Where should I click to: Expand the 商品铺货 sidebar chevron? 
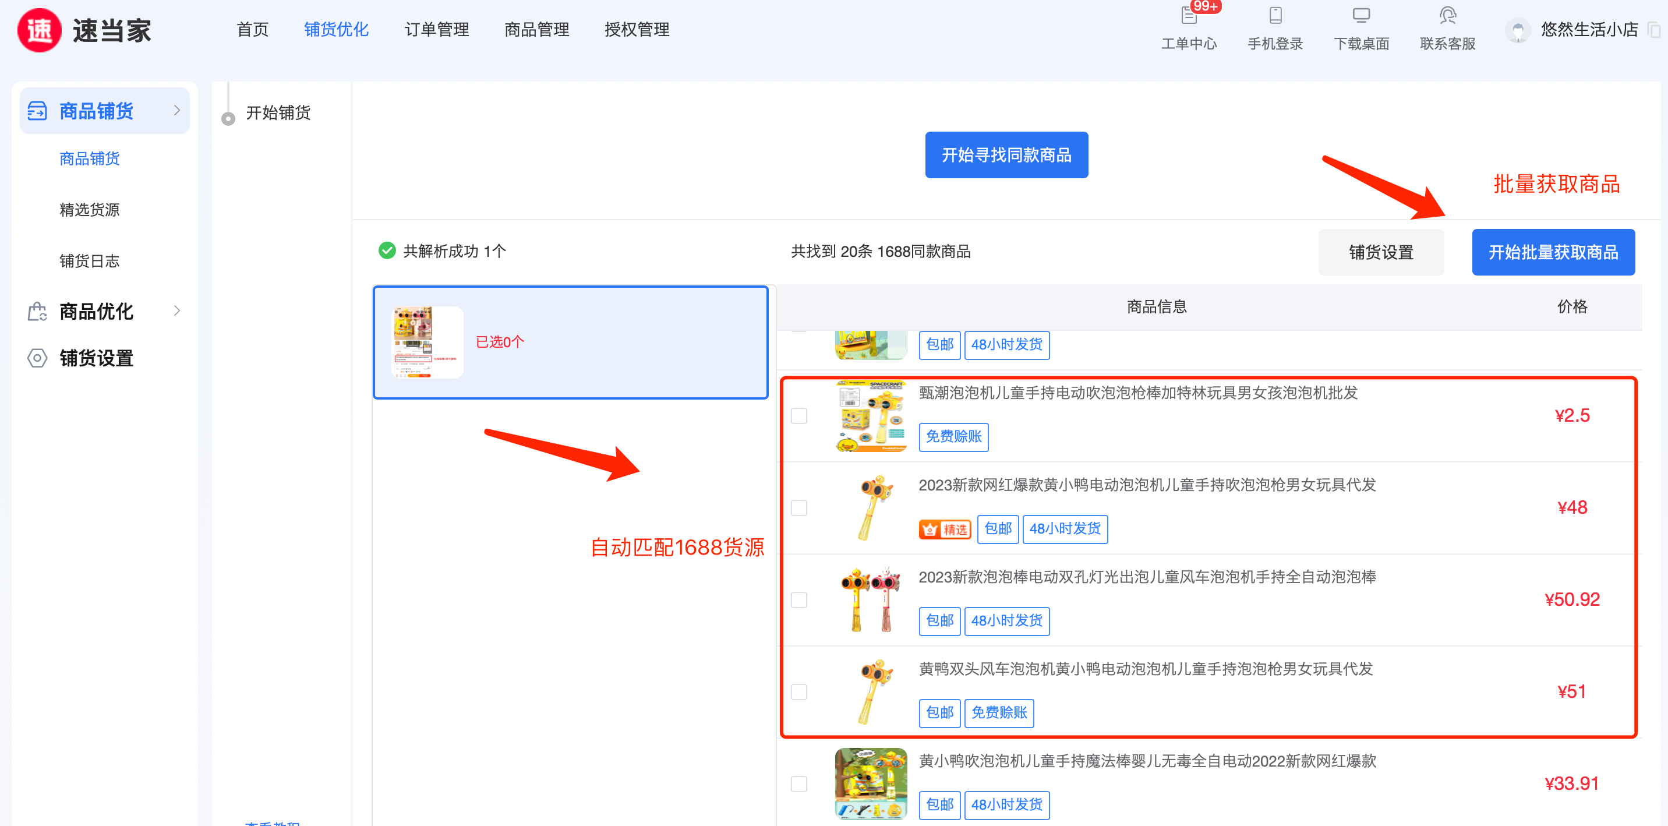pos(177,111)
